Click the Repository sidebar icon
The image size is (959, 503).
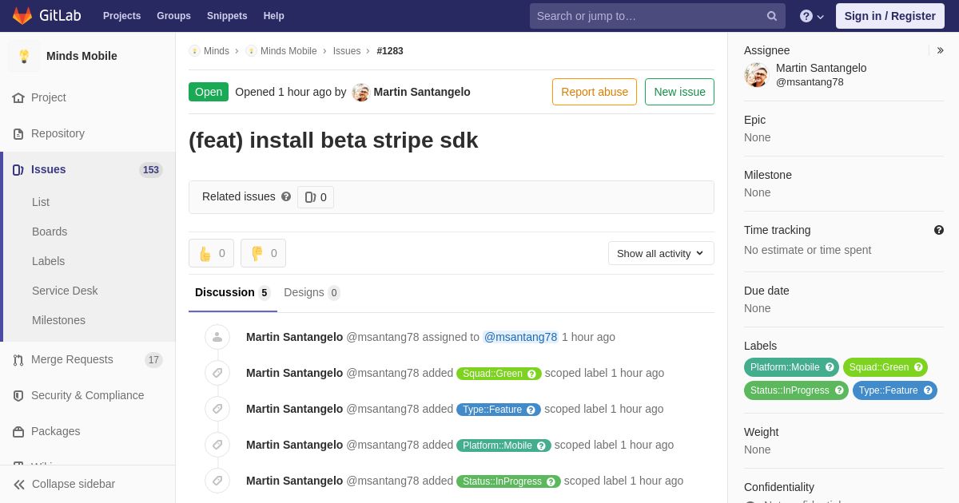18,134
